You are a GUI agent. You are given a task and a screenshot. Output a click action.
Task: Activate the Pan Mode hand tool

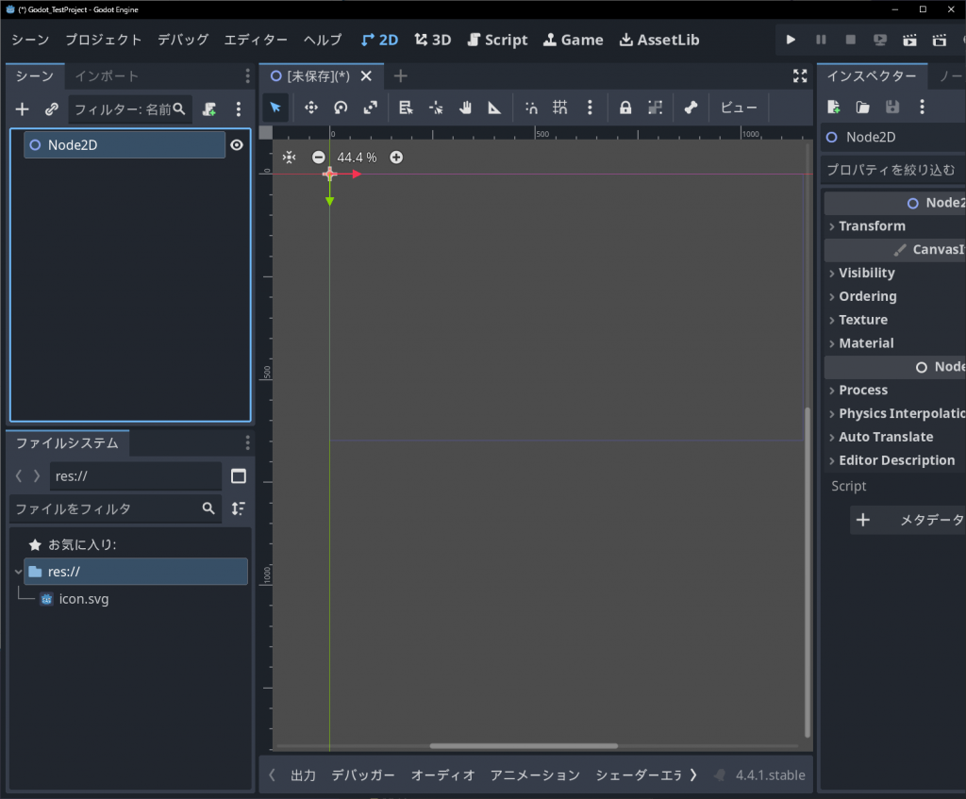465,108
